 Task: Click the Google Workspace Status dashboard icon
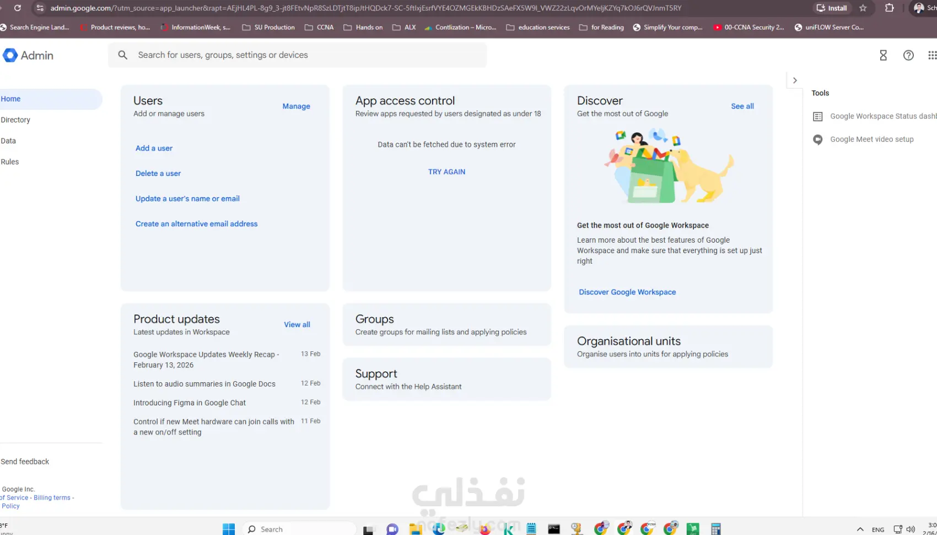pos(818,116)
